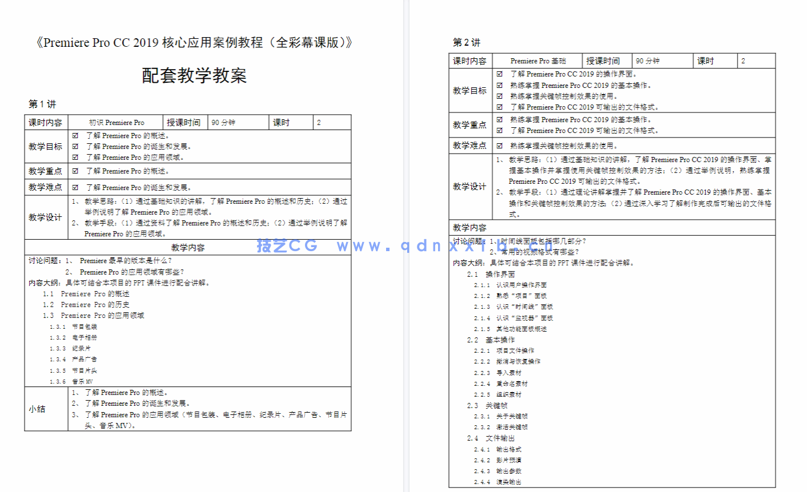Check the "了解 Premiere Pro 的应用领域" checkbox
The height and width of the screenshot is (492, 807).
[76, 157]
